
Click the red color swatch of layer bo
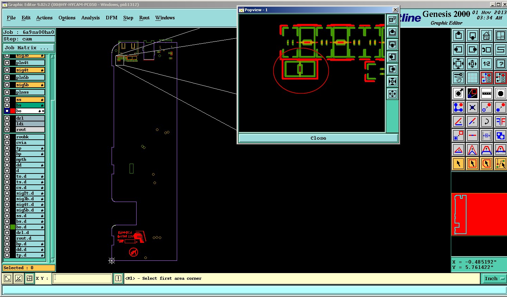tap(13, 111)
